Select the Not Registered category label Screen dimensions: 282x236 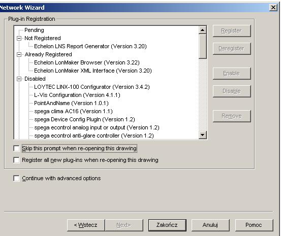coord(43,38)
